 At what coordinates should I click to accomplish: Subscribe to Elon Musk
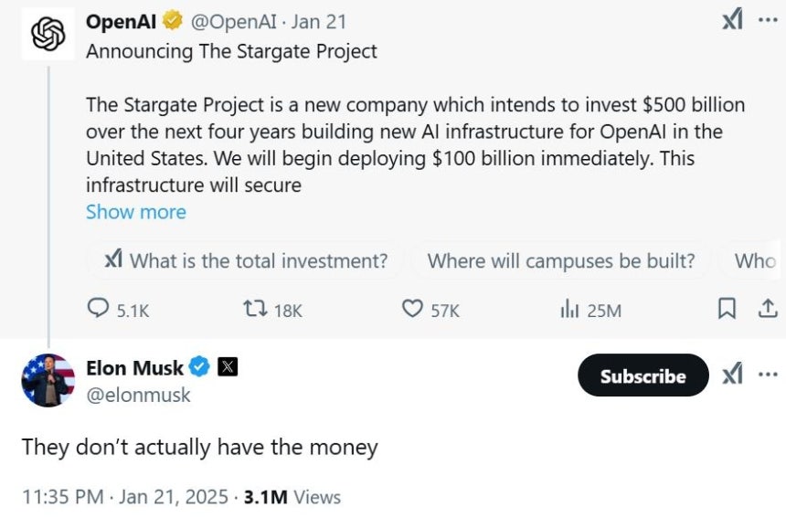pyautogui.click(x=643, y=375)
